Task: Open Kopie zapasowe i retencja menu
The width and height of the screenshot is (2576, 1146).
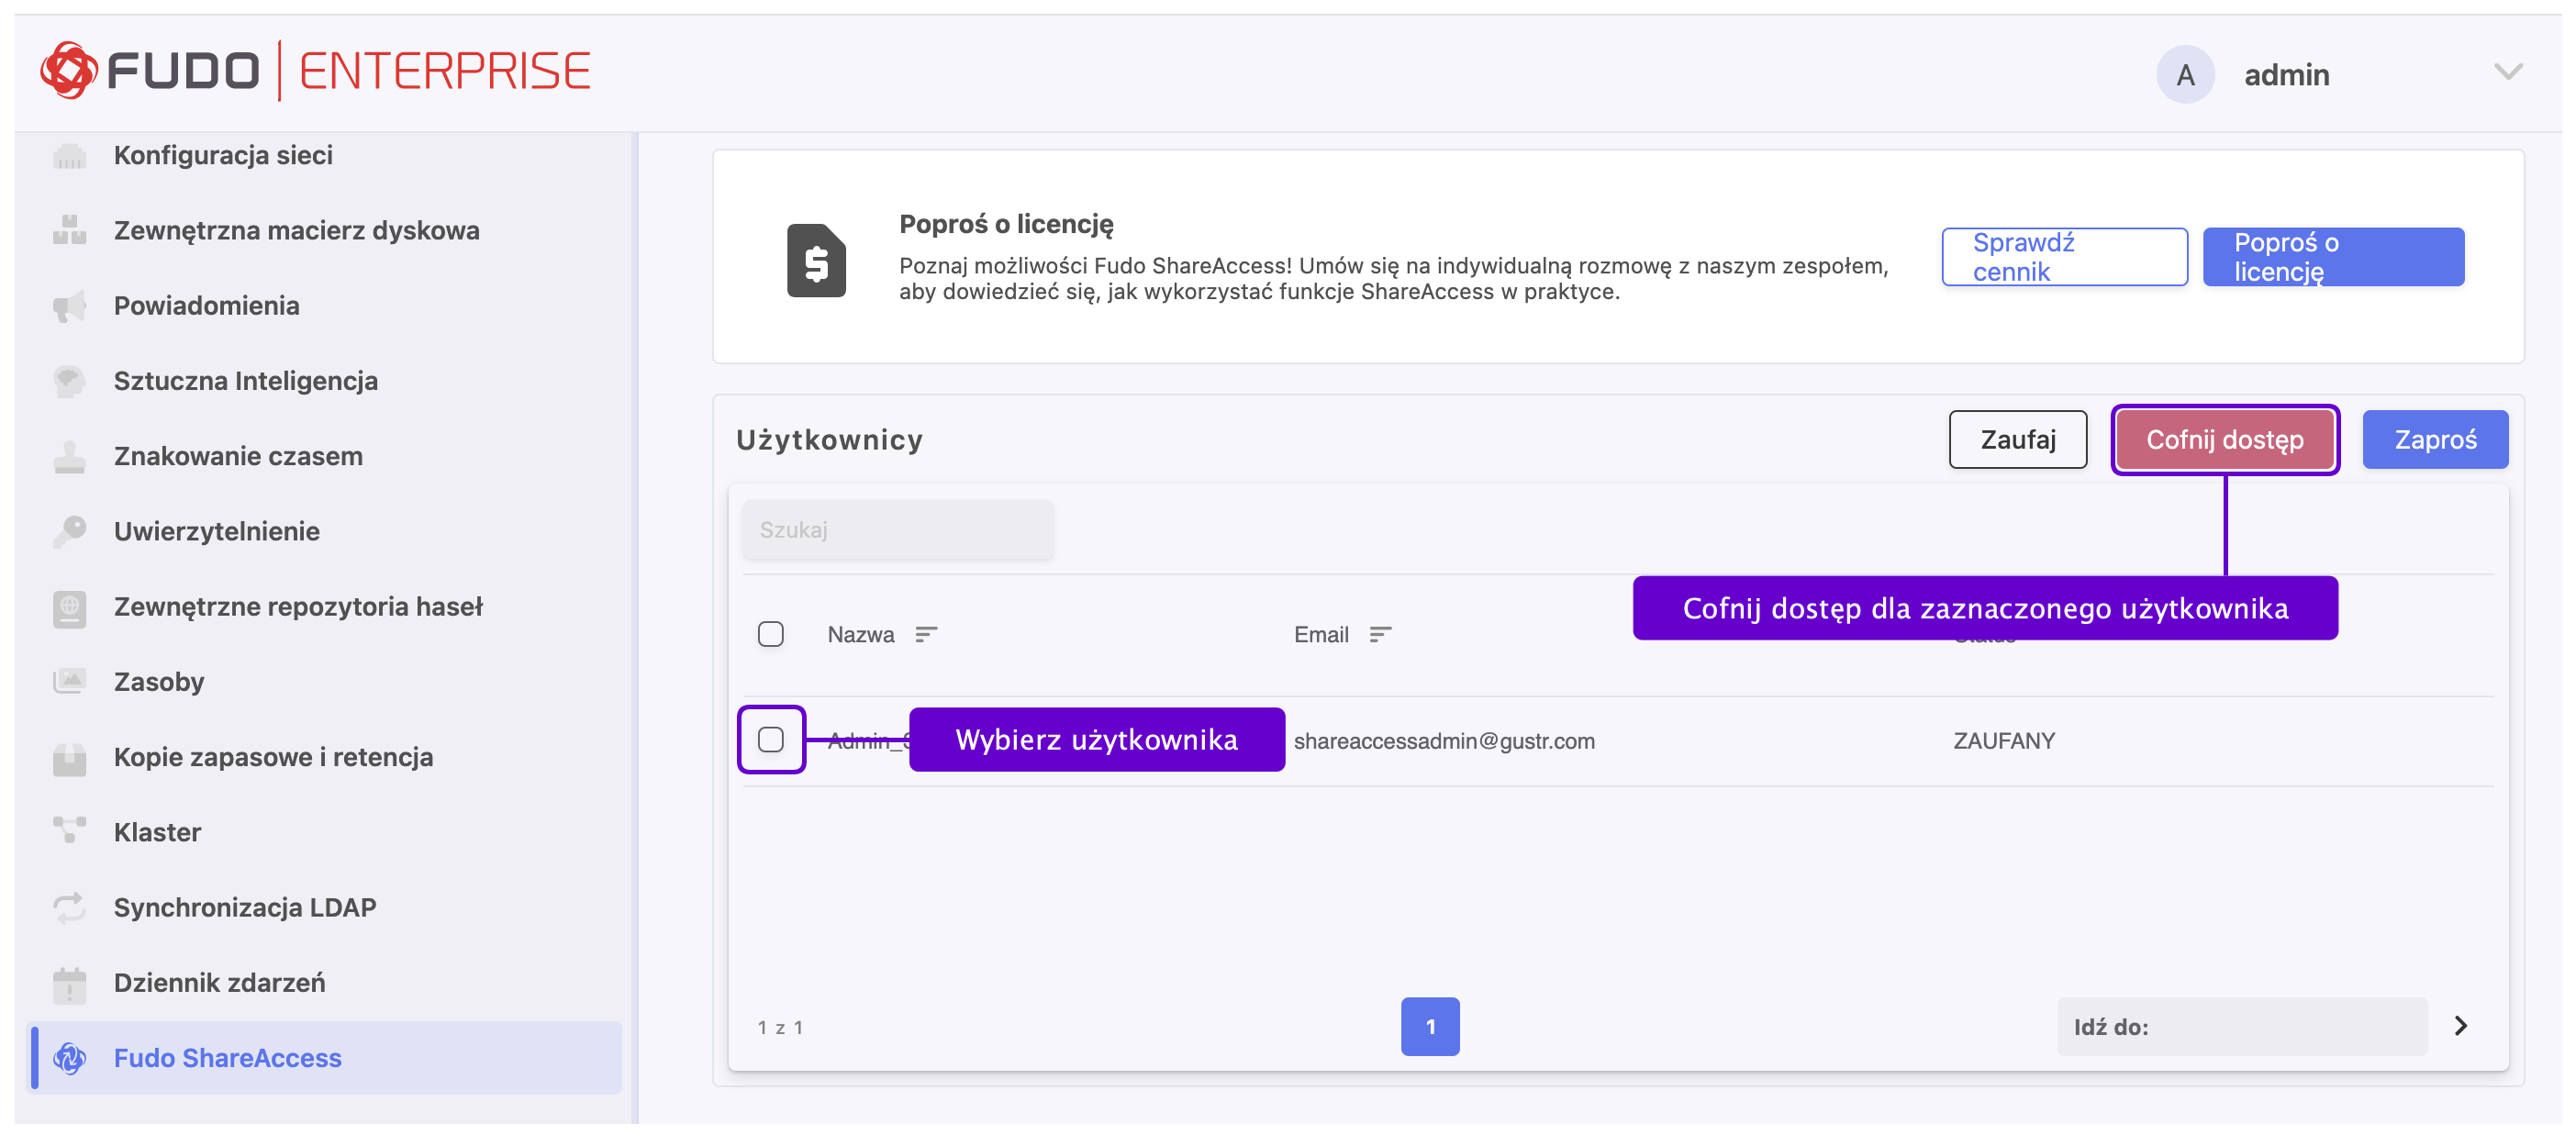Action: pyautogui.click(x=272, y=756)
